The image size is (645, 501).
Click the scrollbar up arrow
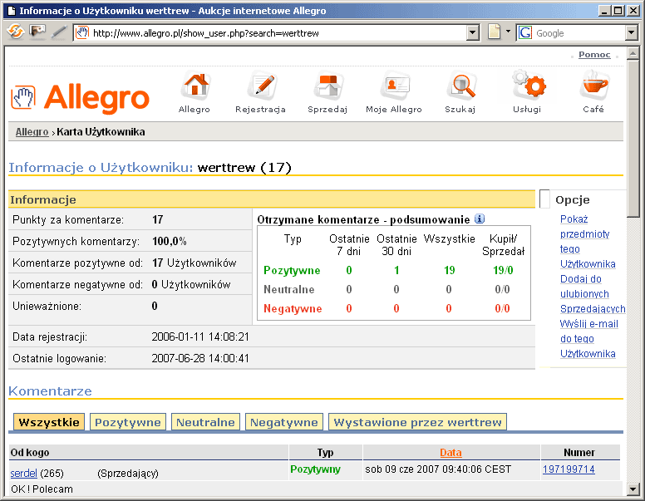[x=633, y=53]
